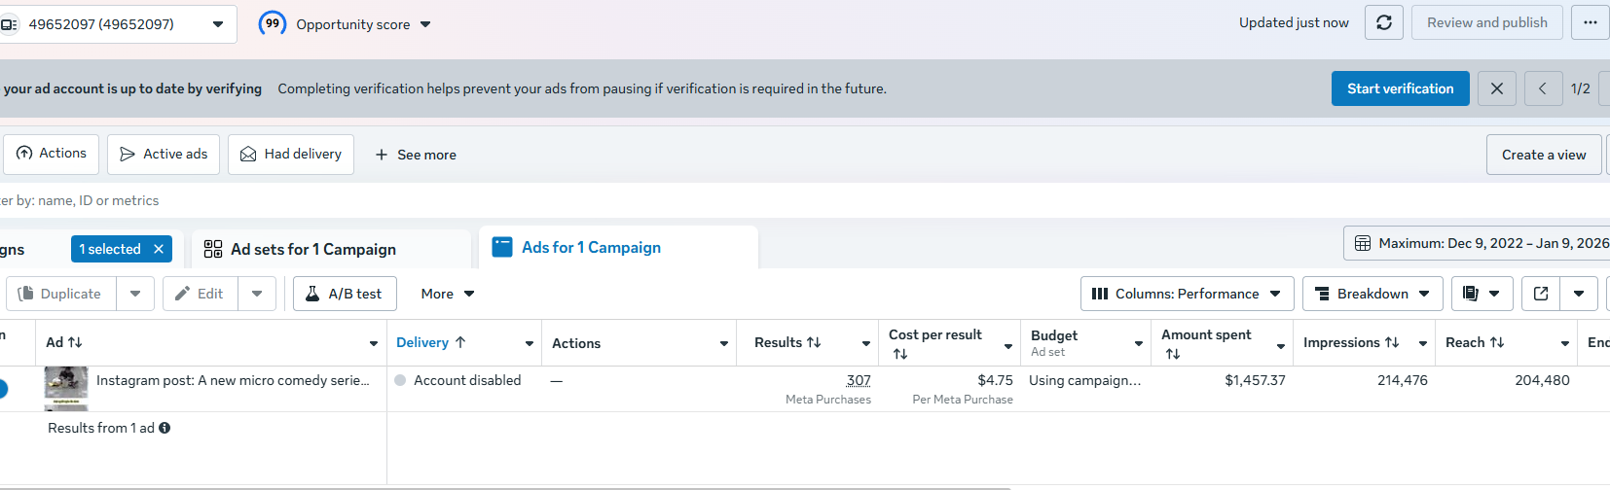
Task: Open the three-dots more options menu
Action: 1590,22
